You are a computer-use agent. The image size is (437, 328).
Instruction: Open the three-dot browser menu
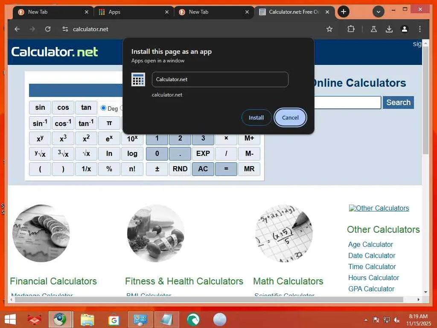click(420, 29)
